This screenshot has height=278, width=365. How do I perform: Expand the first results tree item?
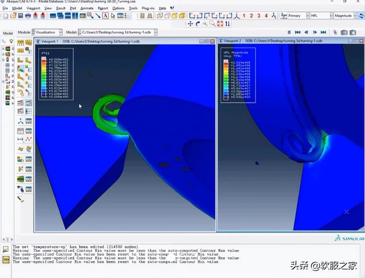pyautogui.click(x=3, y=49)
